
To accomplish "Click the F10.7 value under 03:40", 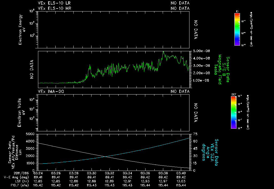I will click(181, 185).
